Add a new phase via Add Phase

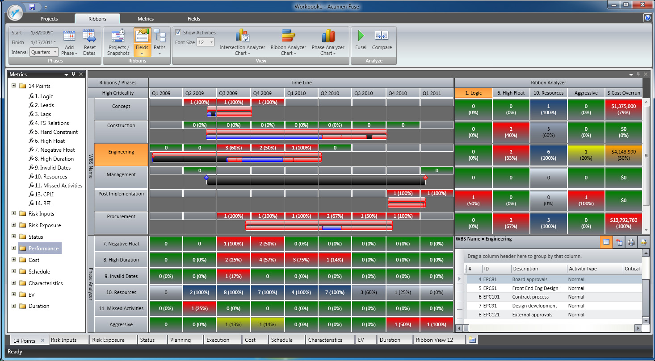tap(69, 43)
